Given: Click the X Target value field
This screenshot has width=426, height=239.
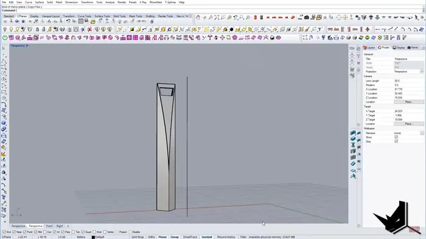Looking at the screenshot, I should pos(408,111).
